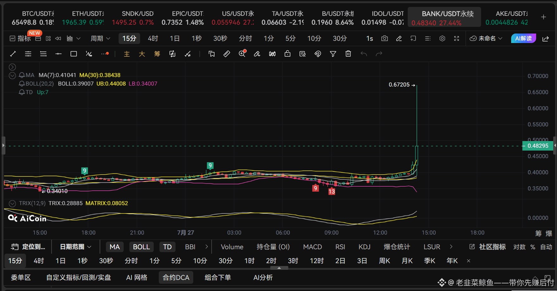Click the 定位到 locate button
557x291 pixels.
(28, 247)
